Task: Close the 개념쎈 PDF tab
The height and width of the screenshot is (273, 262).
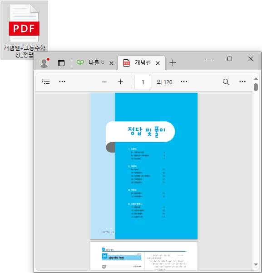Action: click(158, 63)
